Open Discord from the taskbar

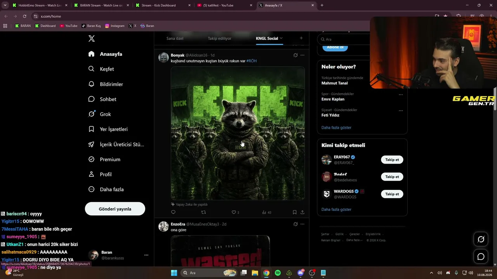coord(301,273)
